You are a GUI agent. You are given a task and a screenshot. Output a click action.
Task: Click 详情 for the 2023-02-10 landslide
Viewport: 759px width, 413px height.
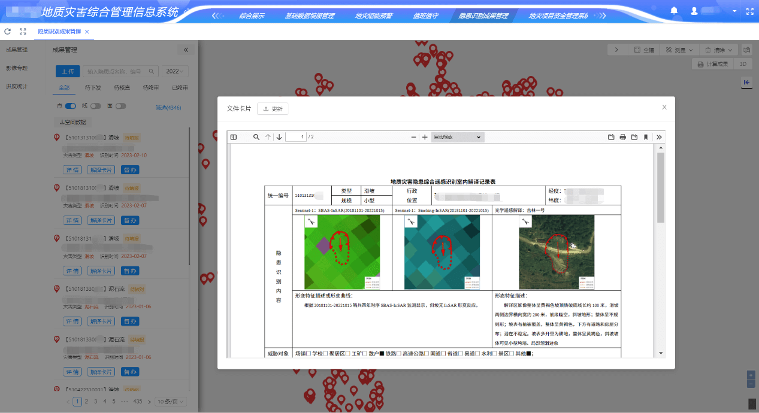click(72, 170)
